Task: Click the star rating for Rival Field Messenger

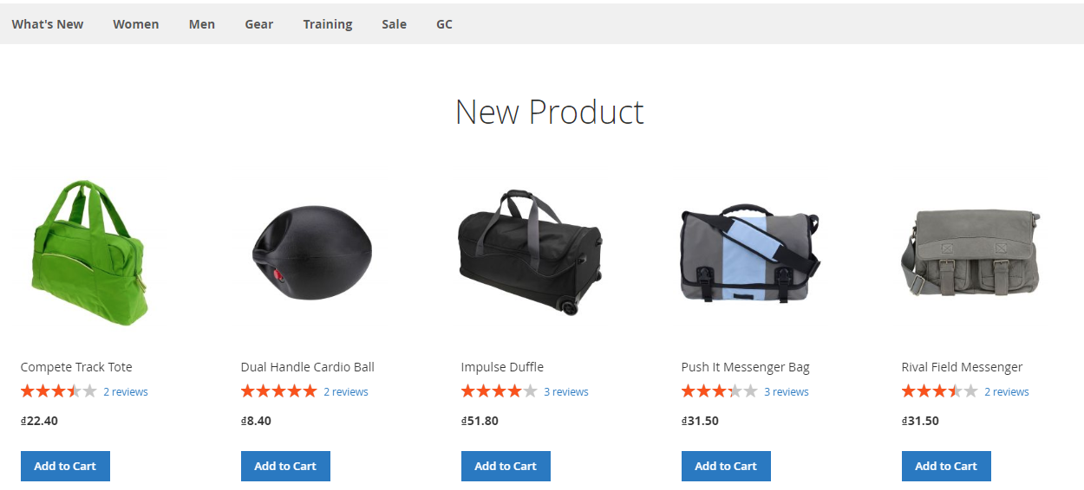Action: pyautogui.click(x=940, y=391)
